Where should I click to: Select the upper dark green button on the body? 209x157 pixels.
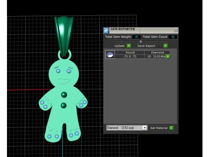click(x=64, y=95)
